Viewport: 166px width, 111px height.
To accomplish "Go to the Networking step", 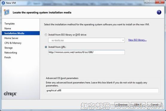I will coord(11,53).
